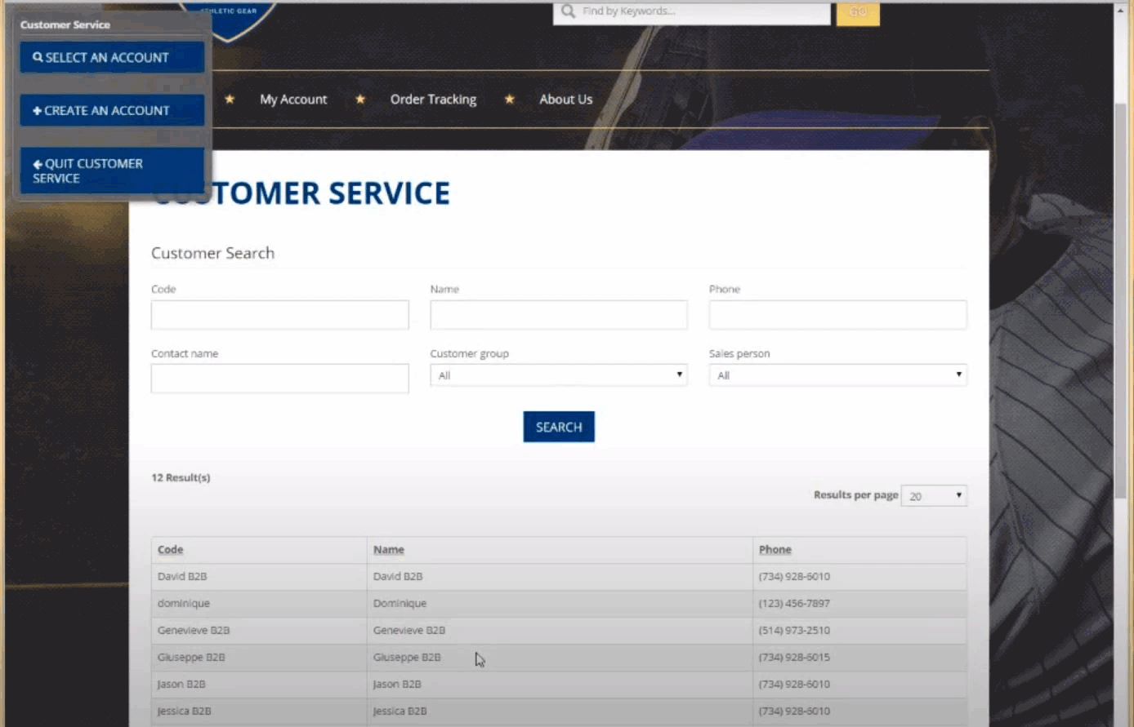Quit Customer Service mode
Viewport: 1134px width, 727px height.
(x=112, y=171)
